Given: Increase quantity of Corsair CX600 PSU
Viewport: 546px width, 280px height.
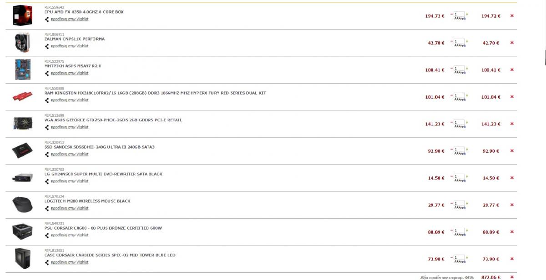Looking at the screenshot, I should pos(467,230).
